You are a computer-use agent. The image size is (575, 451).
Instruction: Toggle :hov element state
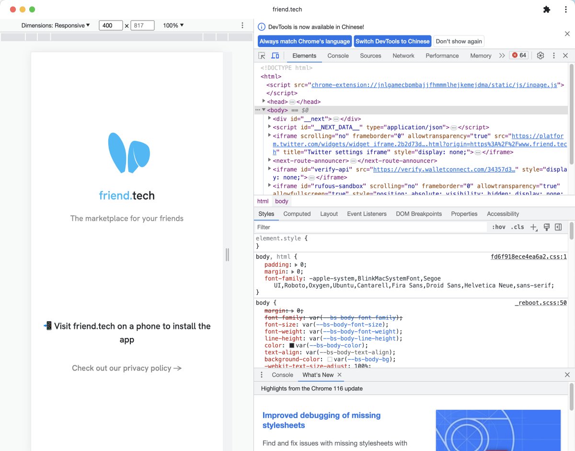click(x=499, y=227)
